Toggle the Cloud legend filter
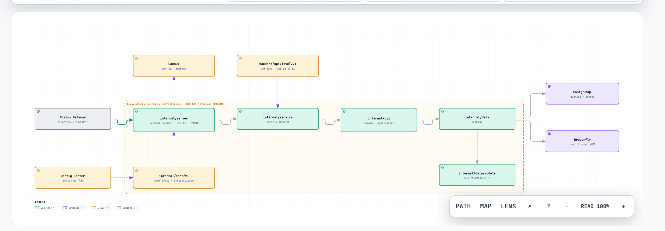Viewport: 665px width, 231px height. 101,208
